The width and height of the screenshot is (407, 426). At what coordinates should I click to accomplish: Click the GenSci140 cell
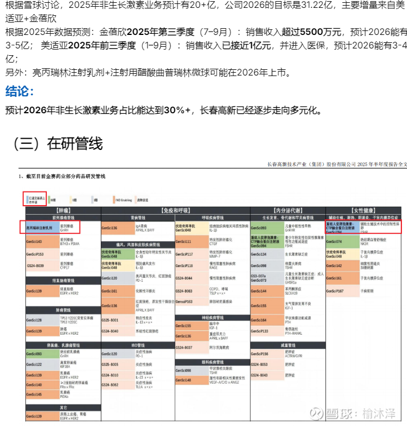[x=43, y=385]
